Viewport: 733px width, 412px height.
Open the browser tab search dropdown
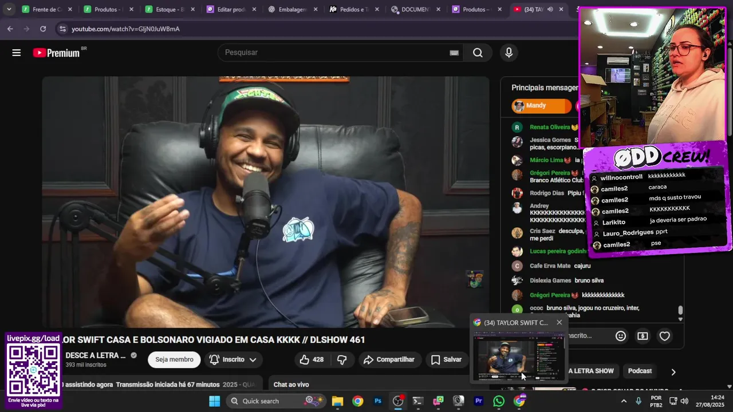pyautogui.click(x=9, y=9)
